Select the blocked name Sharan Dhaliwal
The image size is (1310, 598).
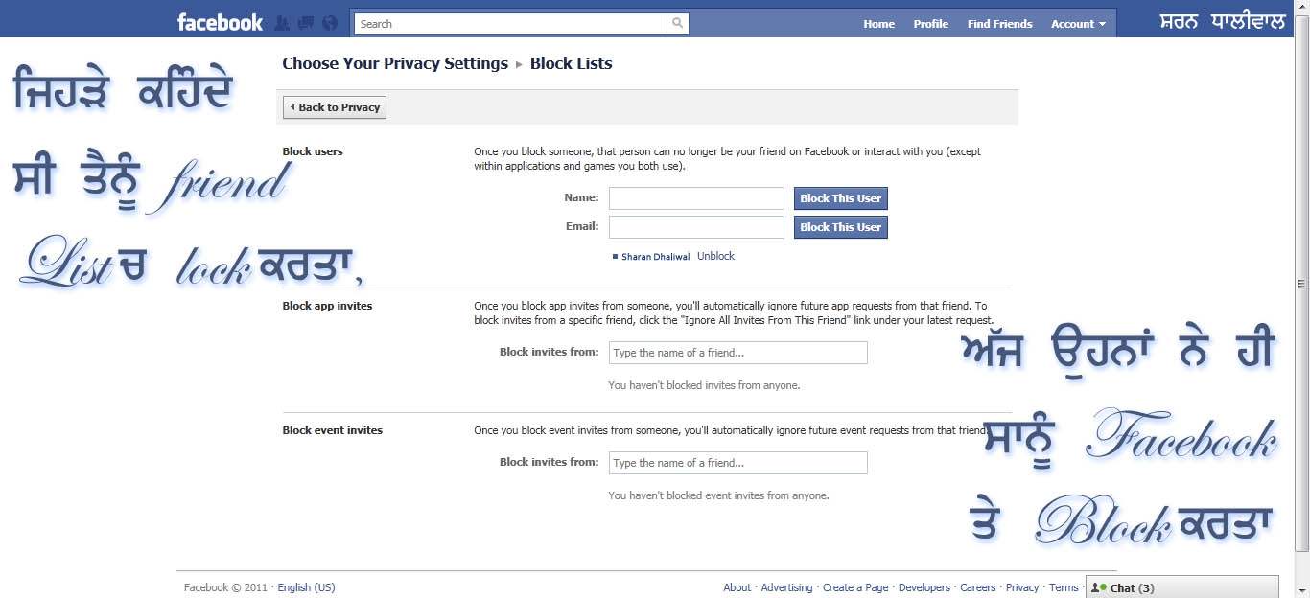click(x=656, y=257)
